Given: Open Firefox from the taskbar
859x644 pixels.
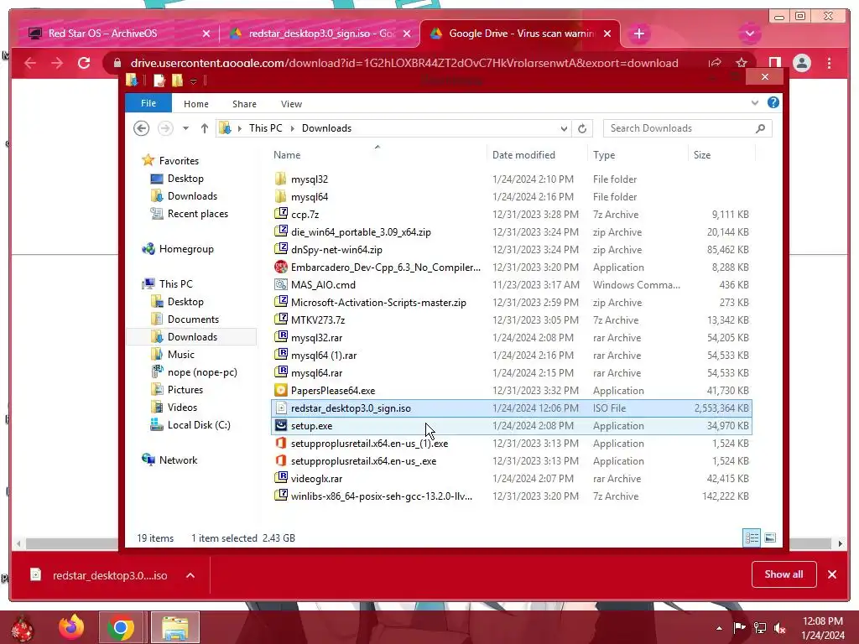Looking at the screenshot, I should pos(71,627).
